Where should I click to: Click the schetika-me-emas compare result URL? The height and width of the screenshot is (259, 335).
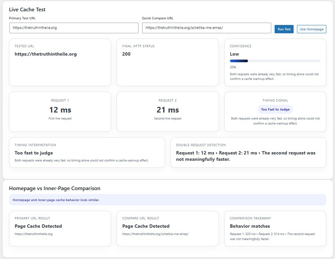[x=155, y=234]
